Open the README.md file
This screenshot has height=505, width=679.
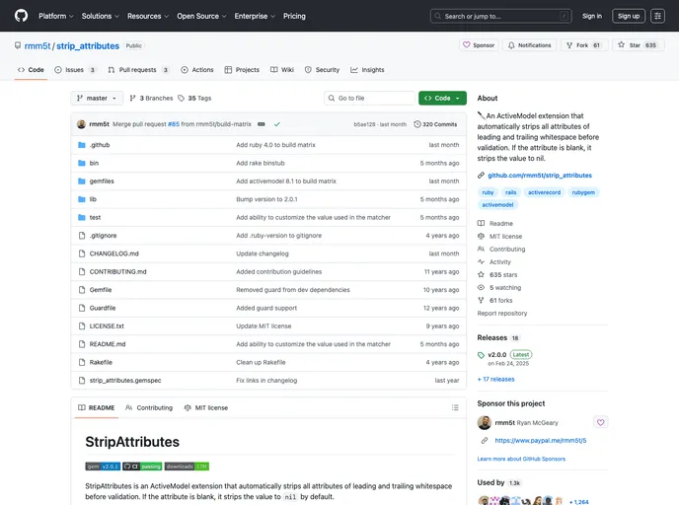[108, 344]
